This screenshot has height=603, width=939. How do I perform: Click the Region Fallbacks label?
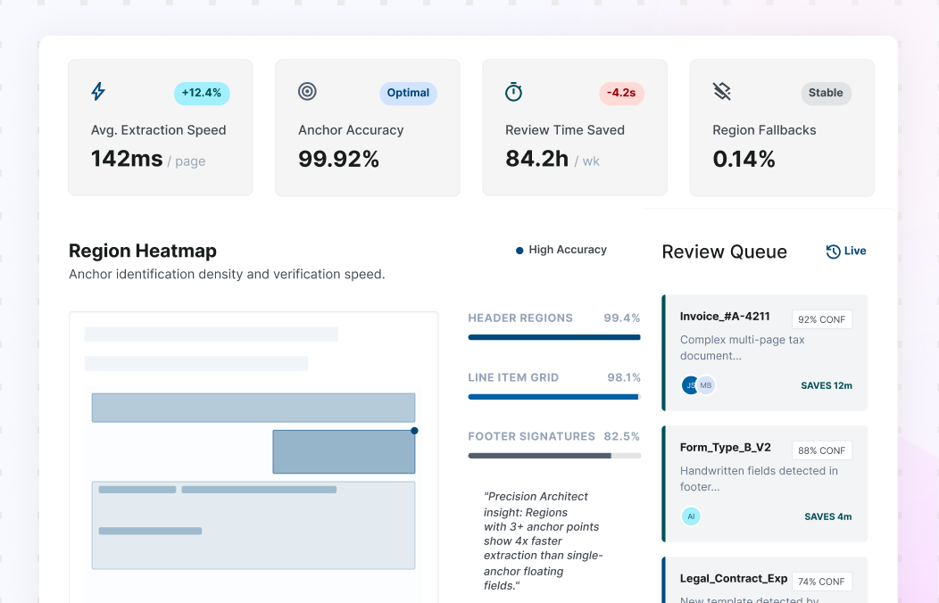(764, 130)
